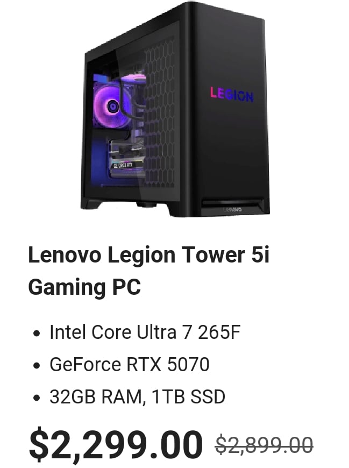Click the bullet beside Intel Core Ultra
Viewport: 349px width, 468px height.
point(37,333)
